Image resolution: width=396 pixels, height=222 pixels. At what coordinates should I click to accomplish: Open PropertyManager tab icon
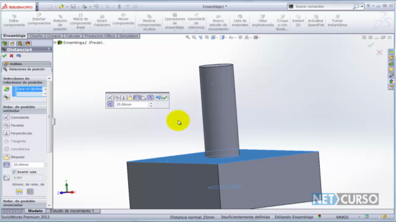(x=12, y=44)
